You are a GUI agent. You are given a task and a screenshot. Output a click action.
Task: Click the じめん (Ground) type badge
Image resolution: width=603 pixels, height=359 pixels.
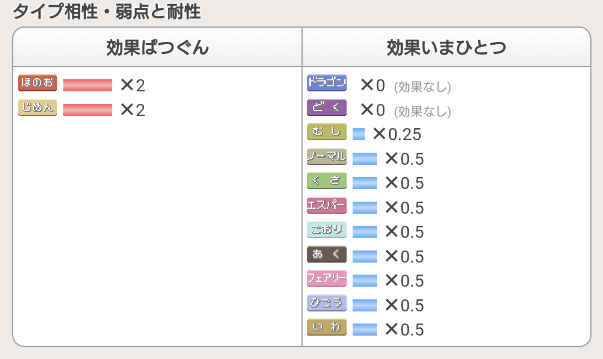(x=37, y=108)
